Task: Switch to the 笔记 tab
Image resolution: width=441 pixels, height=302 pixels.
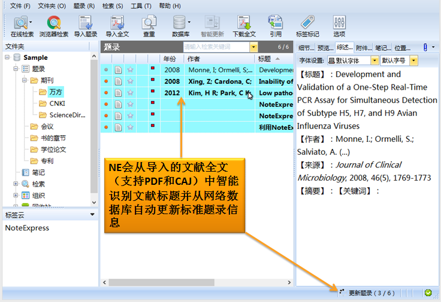Action: click(382, 48)
